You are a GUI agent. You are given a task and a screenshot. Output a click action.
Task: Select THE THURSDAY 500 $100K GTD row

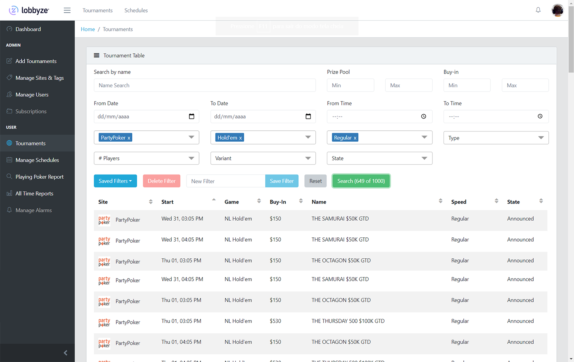coord(320,322)
